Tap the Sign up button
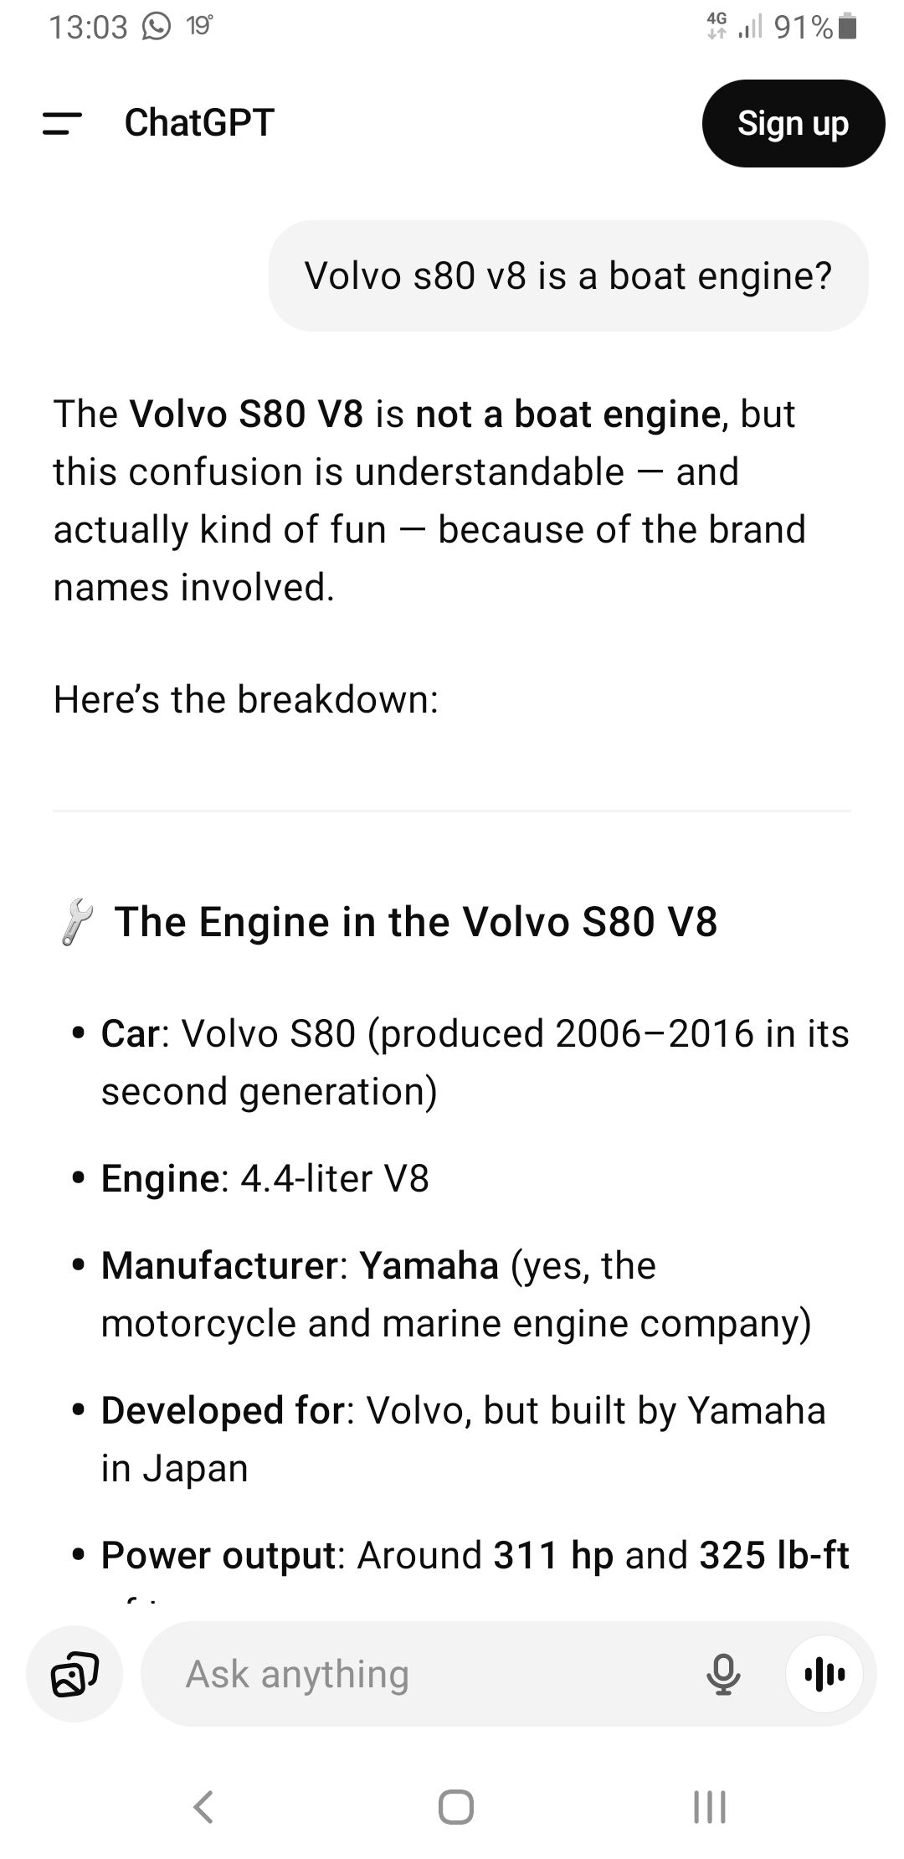The image size is (904, 1859). click(x=793, y=123)
